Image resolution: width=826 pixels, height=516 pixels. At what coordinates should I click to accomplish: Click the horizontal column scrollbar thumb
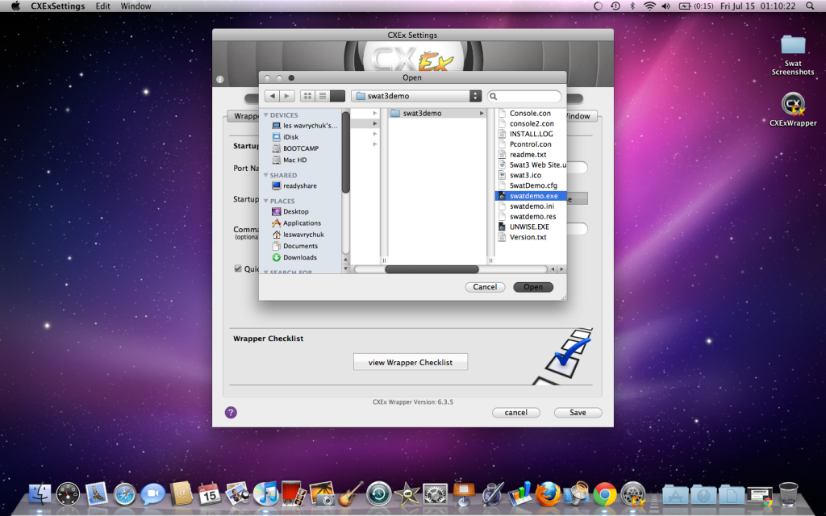(x=432, y=269)
